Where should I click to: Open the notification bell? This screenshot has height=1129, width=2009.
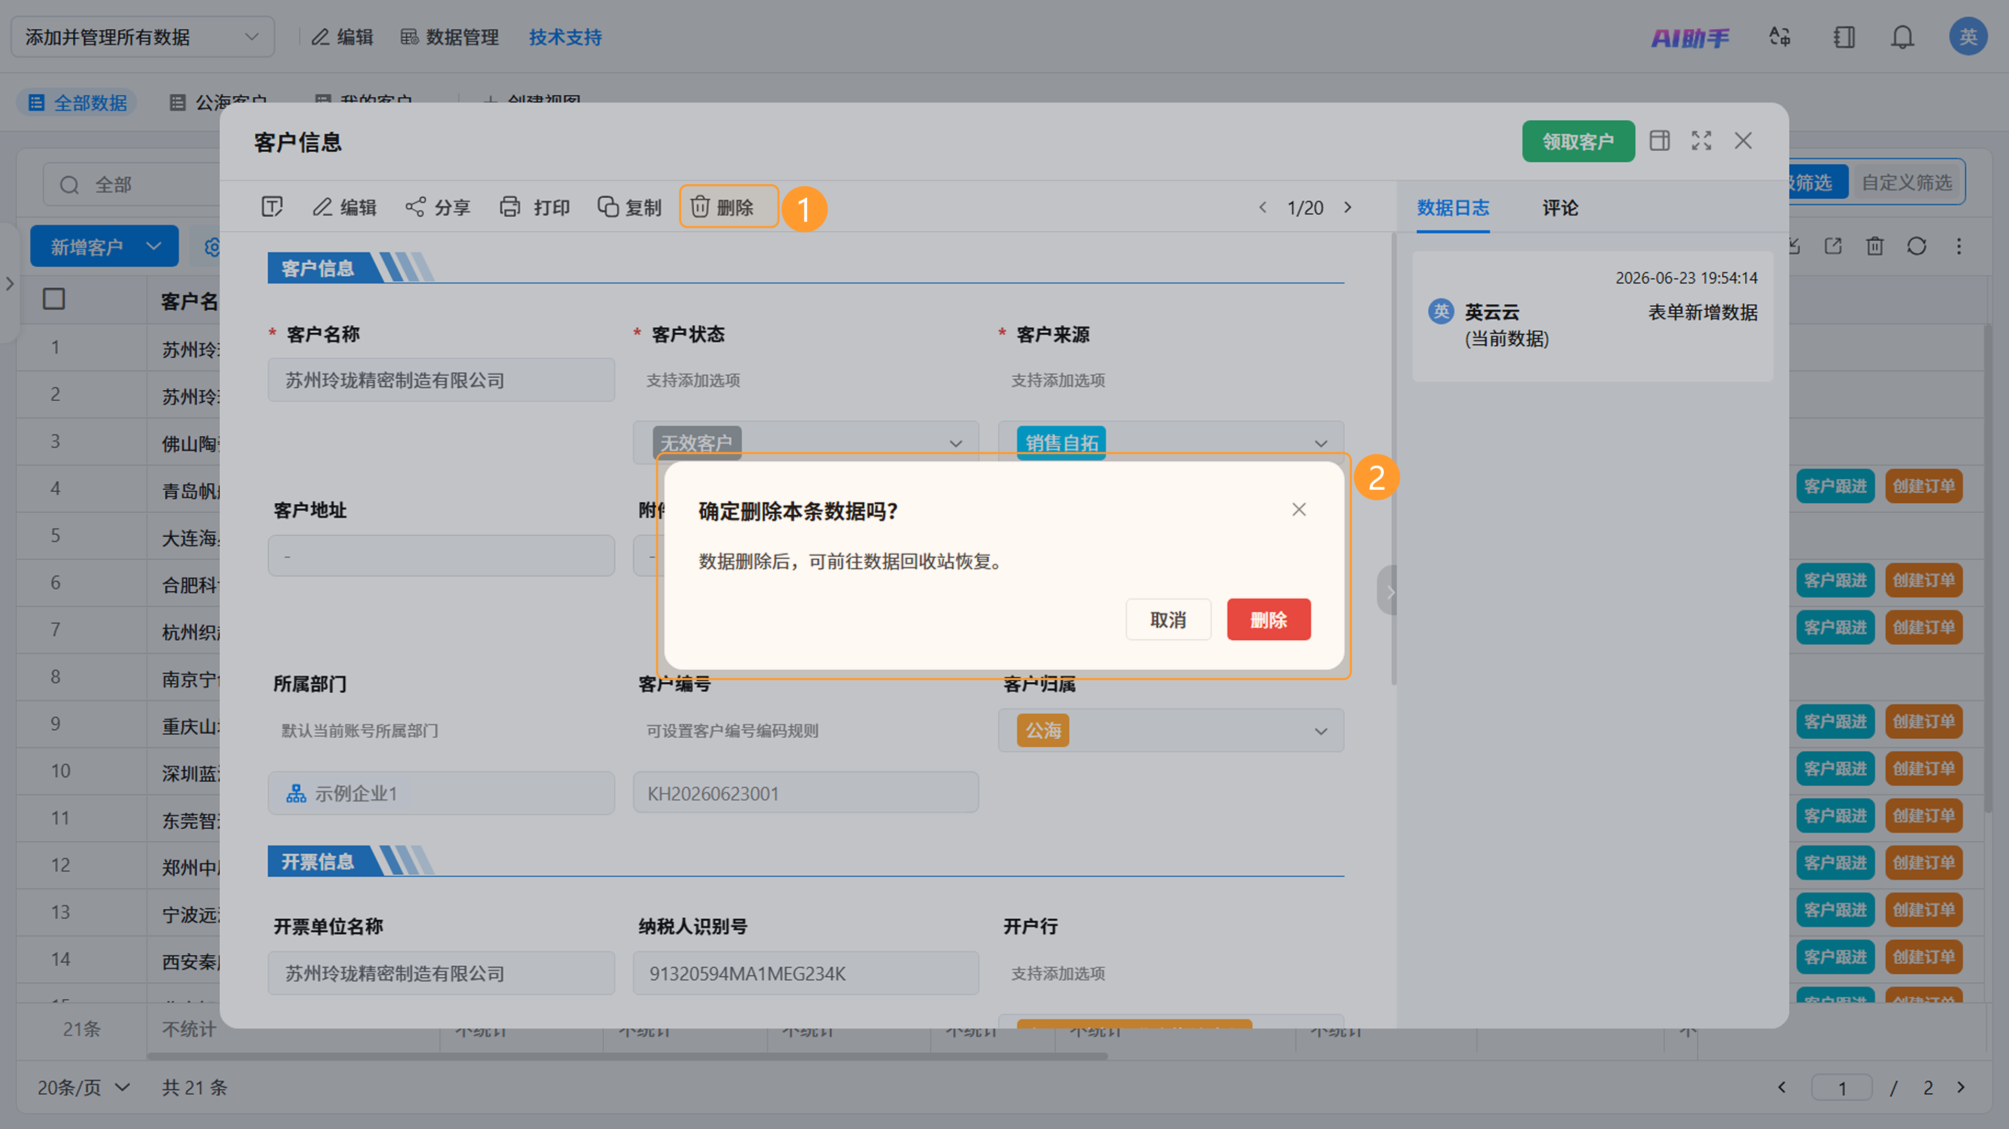(x=1902, y=37)
